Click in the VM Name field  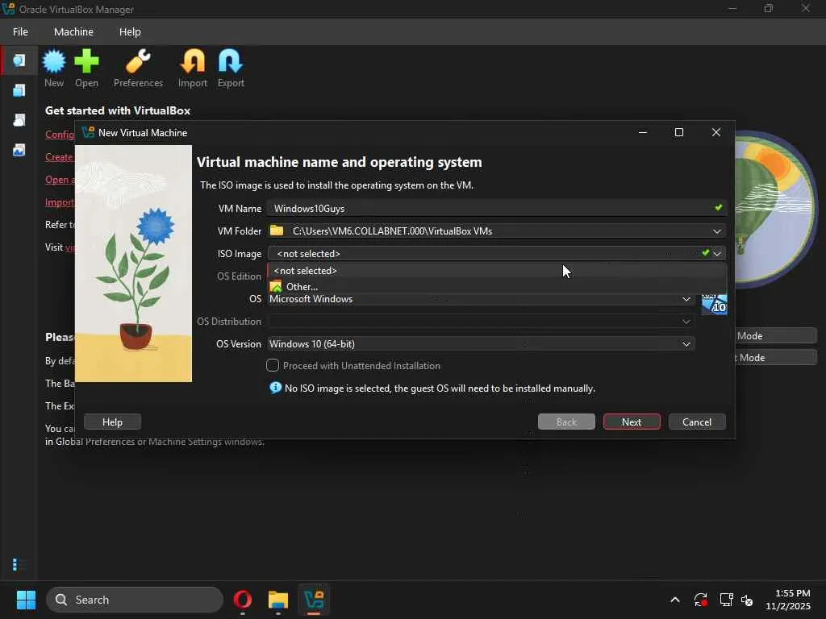coord(497,209)
